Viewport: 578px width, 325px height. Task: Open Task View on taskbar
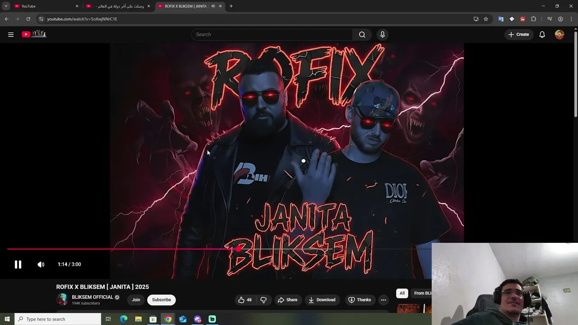coord(108,319)
